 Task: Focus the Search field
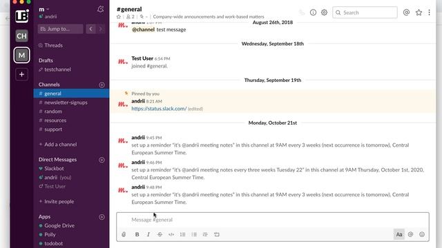(x=365, y=12)
